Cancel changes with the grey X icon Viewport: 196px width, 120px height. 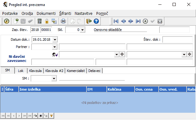coord(160,21)
